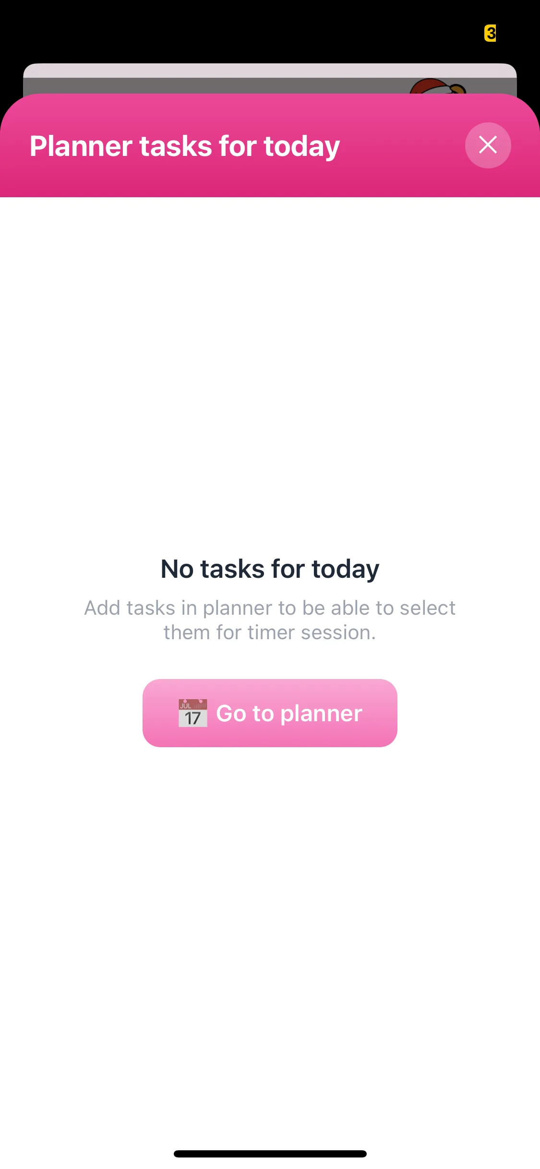Click the calendar emoji icon
The width and height of the screenshot is (540, 1169).
(193, 713)
